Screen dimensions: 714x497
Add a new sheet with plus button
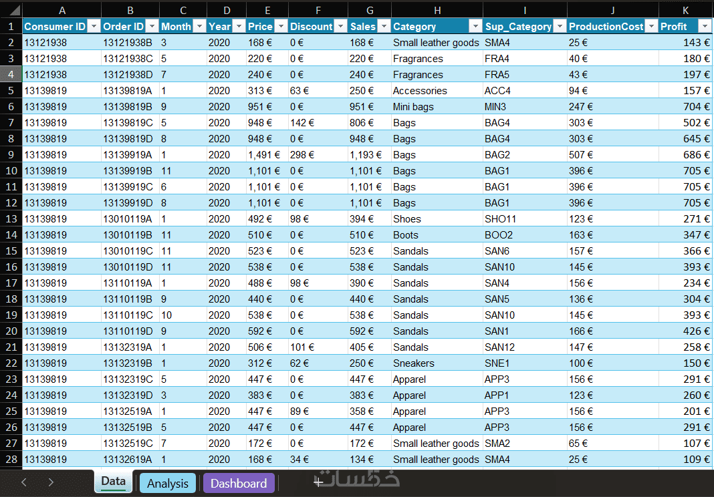point(318,482)
